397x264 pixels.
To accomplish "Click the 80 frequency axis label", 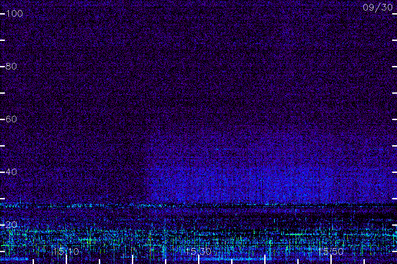I will point(11,66).
